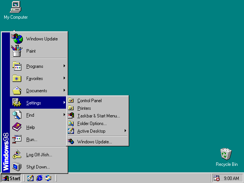This screenshot has width=244, height=183.
Task: Click the 9:00 AM taskbar clock
Action: [x=231, y=178]
